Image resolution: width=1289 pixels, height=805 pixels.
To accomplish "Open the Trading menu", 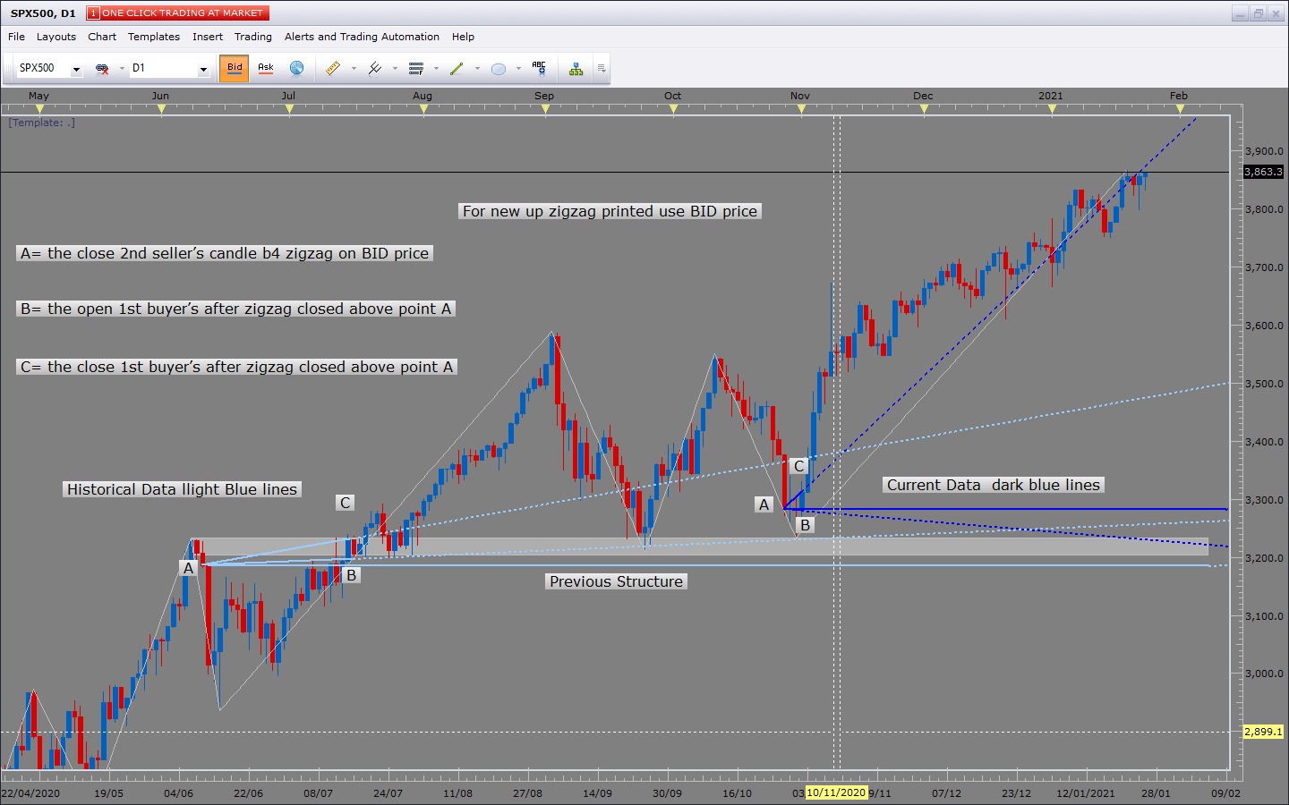I will coord(253,37).
